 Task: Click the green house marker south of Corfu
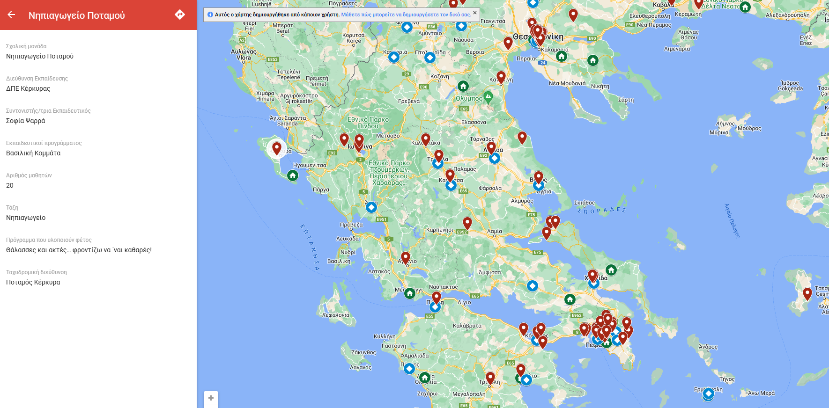(x=293, y=175)
